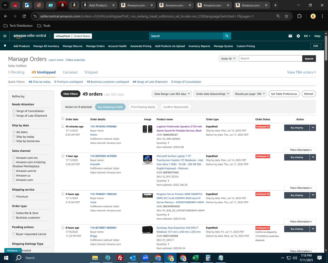Check the Buyer requested cancel box
This screenshot has height=263, width=328.
coord(14,234)
